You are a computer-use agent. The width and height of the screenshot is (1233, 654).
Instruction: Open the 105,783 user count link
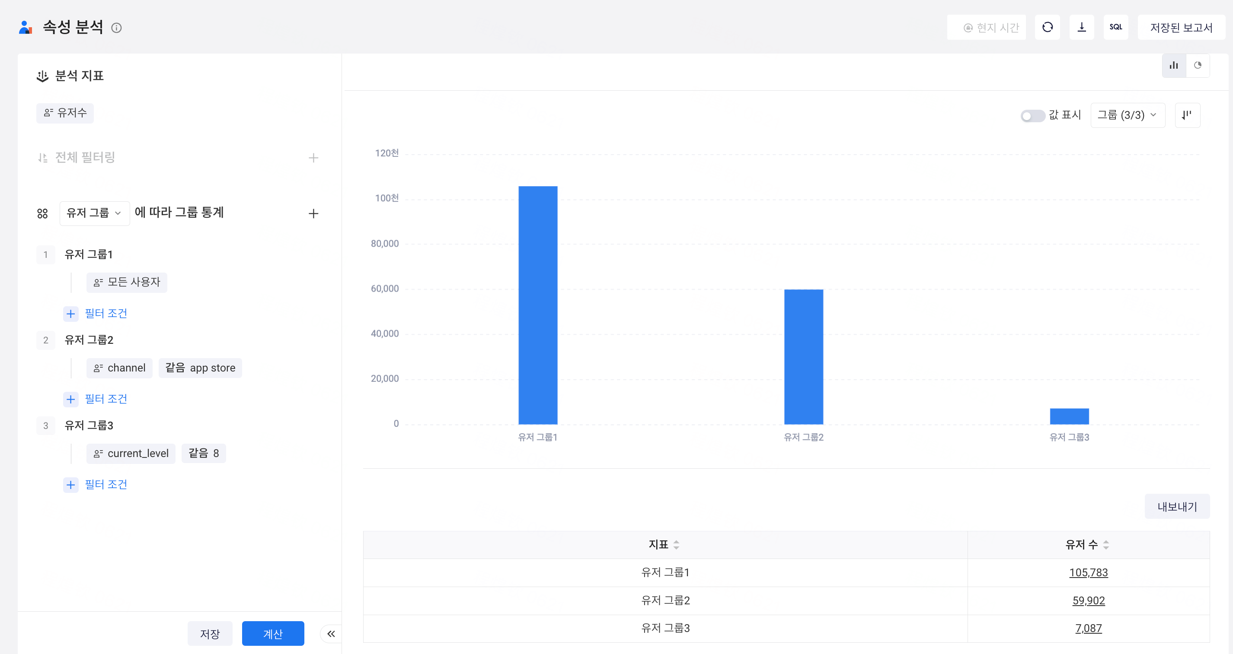pos(1089,573)
